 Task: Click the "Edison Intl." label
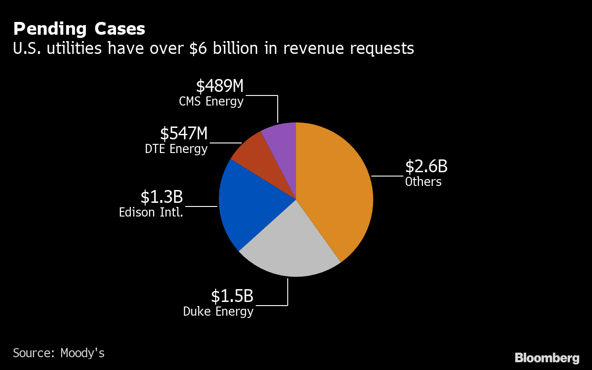pos(151,212)
